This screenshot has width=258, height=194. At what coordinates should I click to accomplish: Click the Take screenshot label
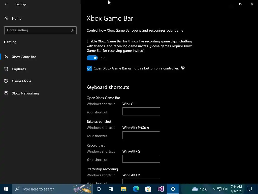click(99, 122)
